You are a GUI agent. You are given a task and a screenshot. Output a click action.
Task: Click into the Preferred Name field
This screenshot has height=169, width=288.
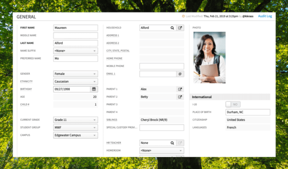pos(76,59)
